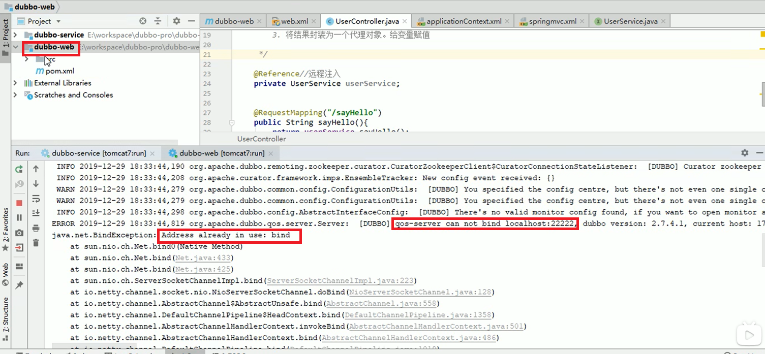Pause the console output

19,217
